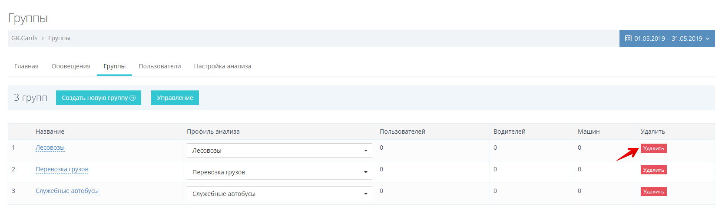Switch to the Главная tab
This screenshot has height=212, width=722.
[26, 66]
